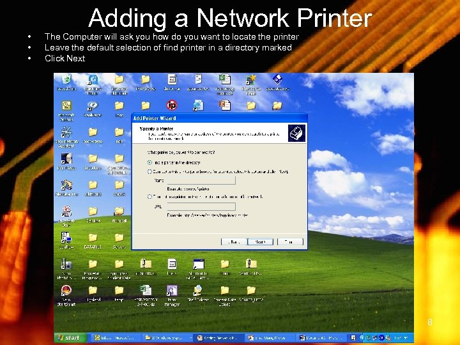Screen dimensions: 460x345
Task: Open the Internet Explorer shortcut icon
Action: tap(198, 105)
